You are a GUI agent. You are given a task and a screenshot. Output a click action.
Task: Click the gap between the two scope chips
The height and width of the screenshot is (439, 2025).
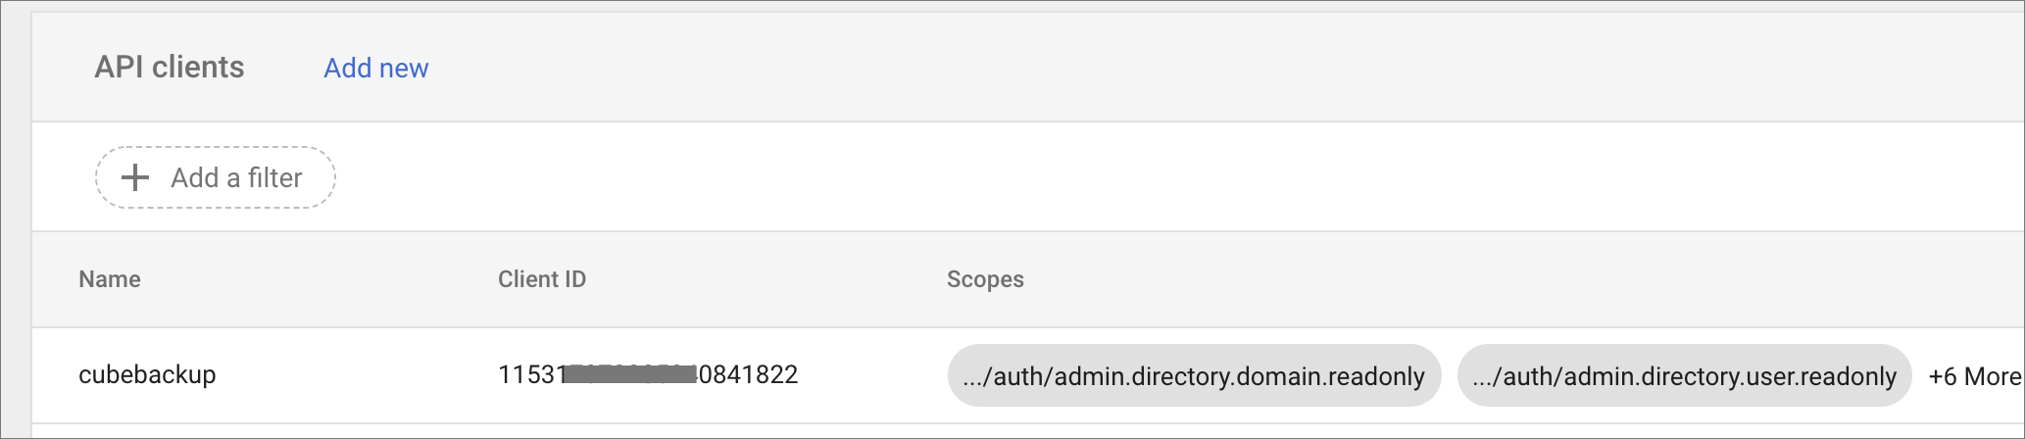click(1449, 375)
